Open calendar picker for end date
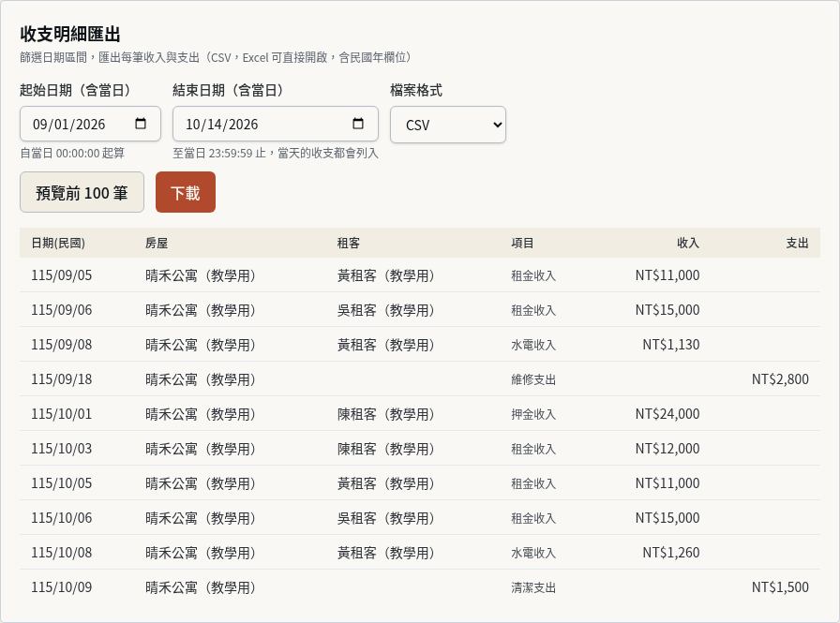The width and height of the screenshot is (840, 623). [358, 124]
